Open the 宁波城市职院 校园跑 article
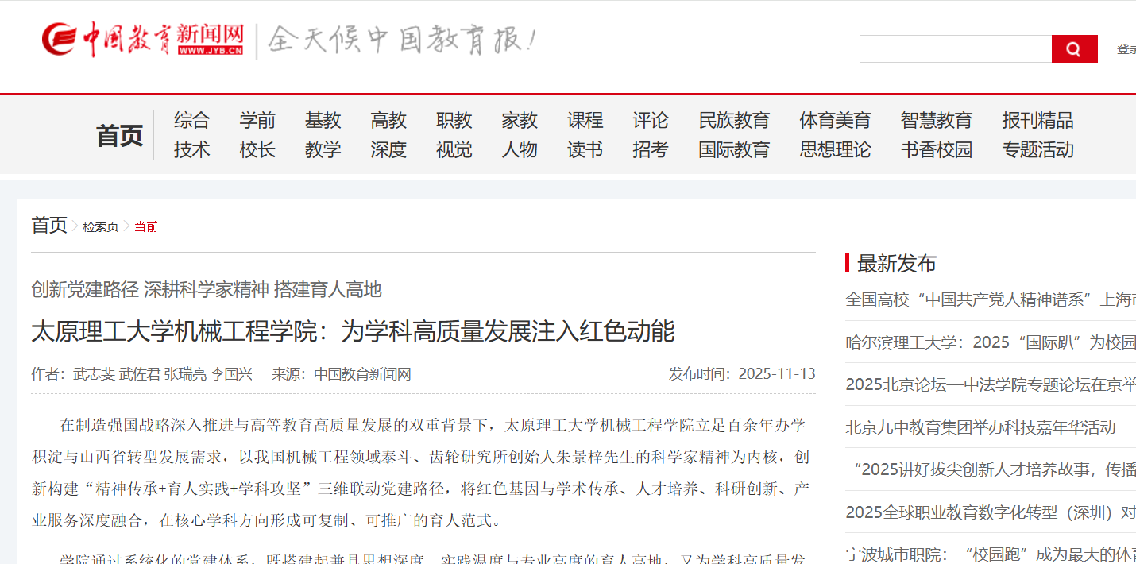 990,554
